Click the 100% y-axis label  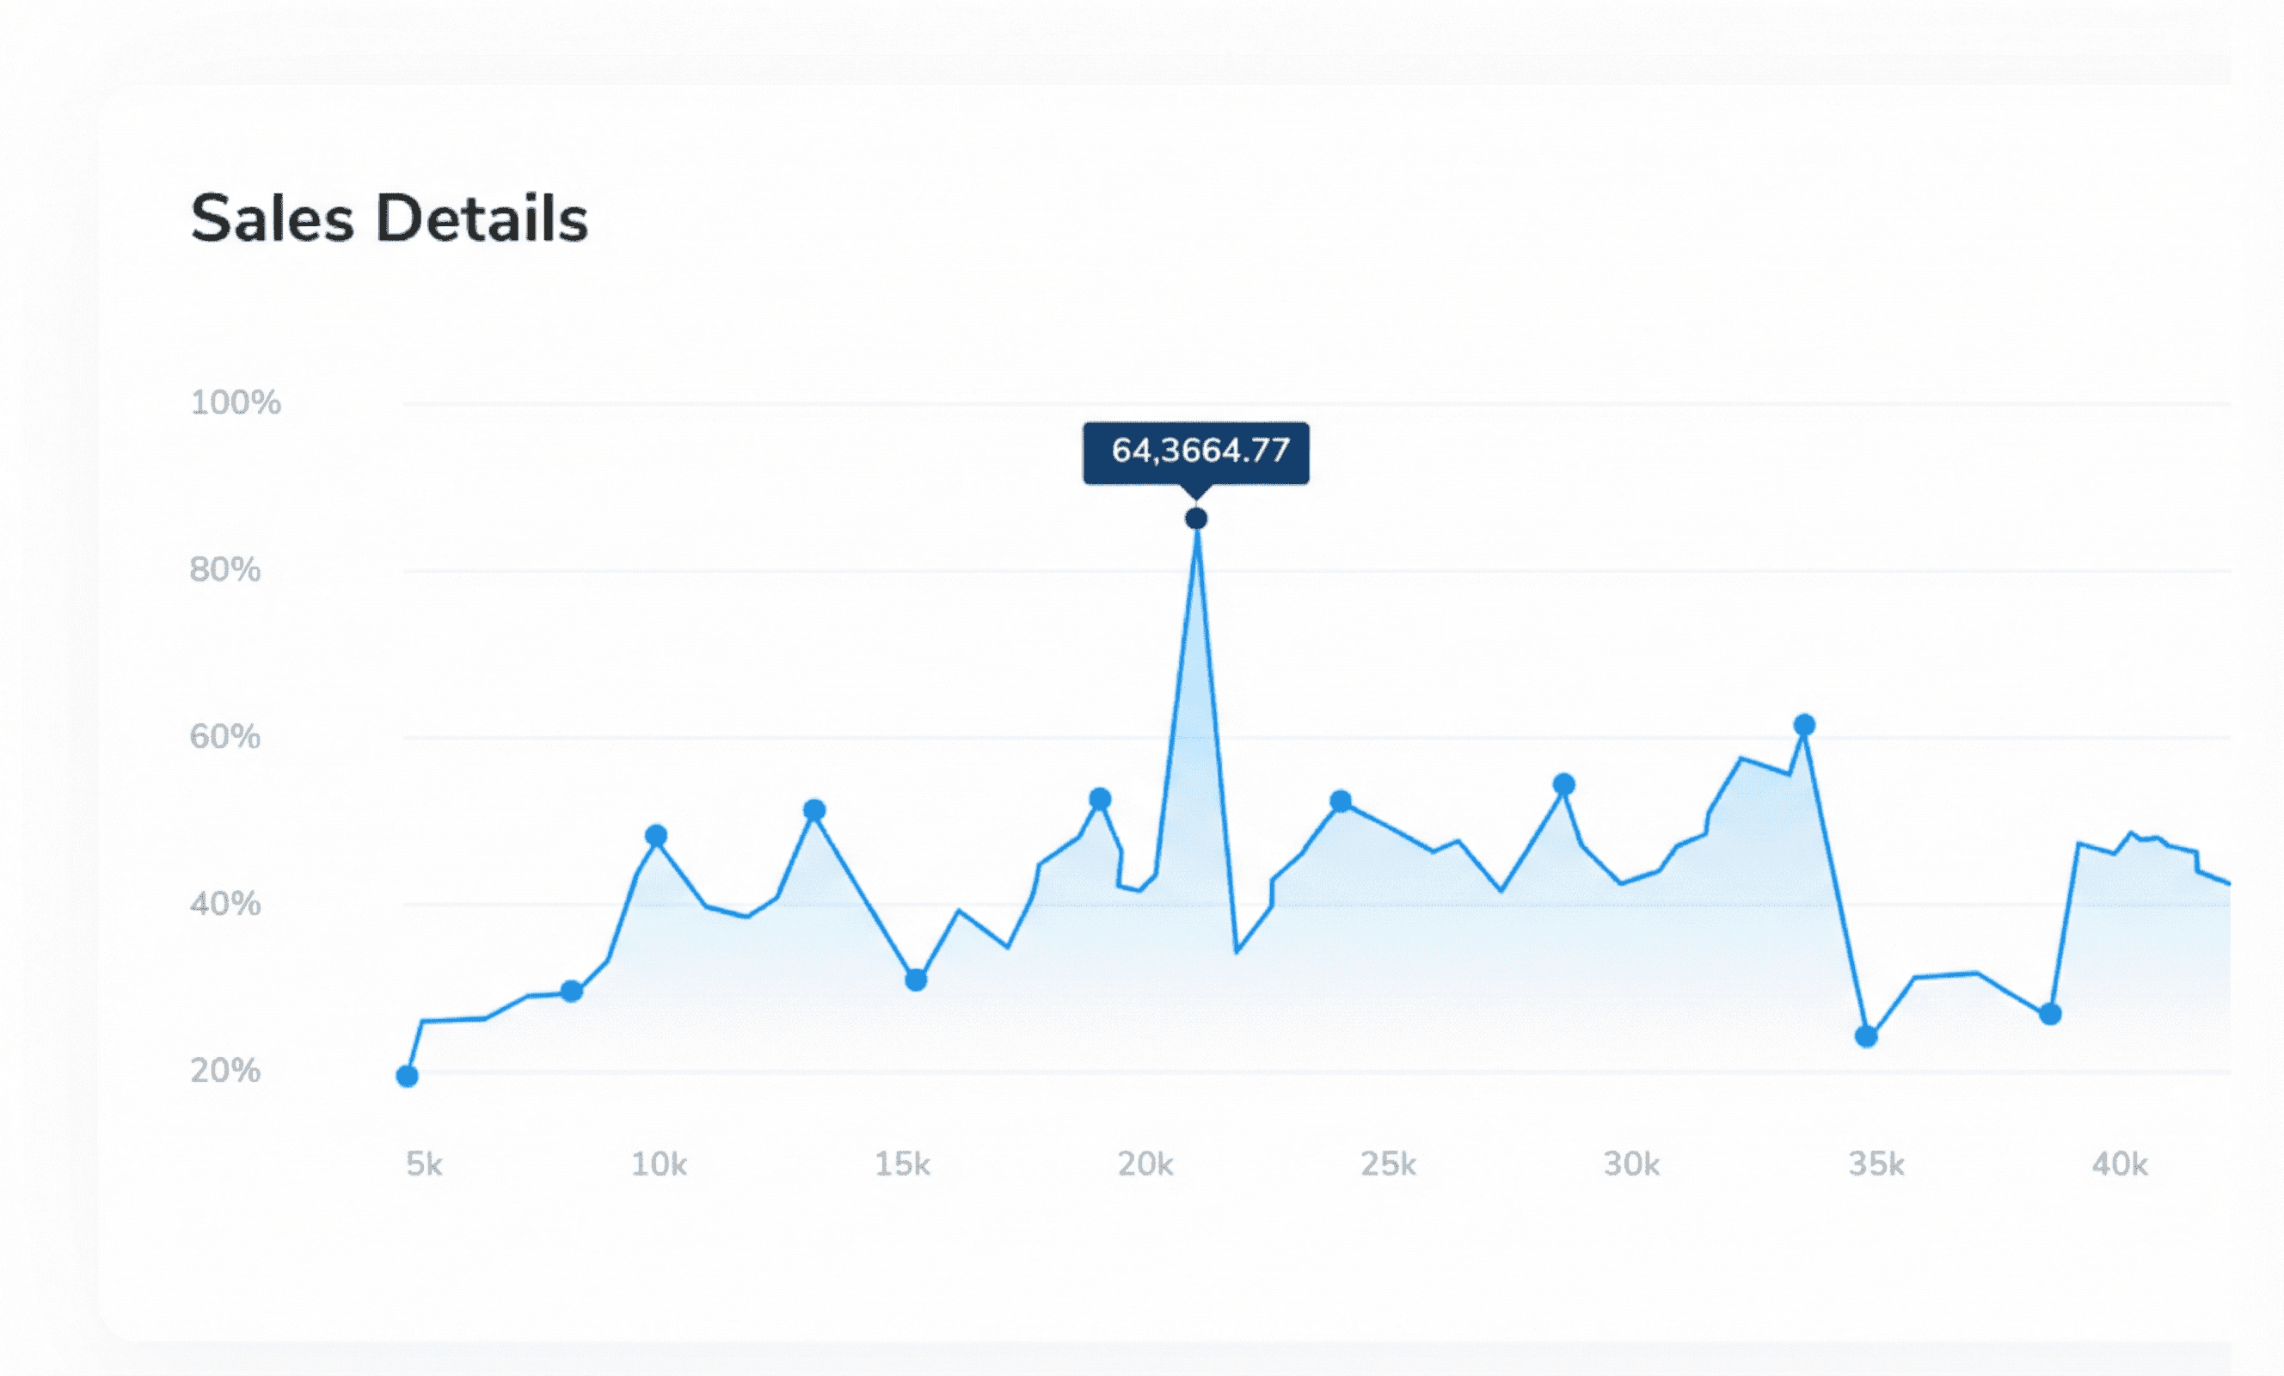[236, 402]
